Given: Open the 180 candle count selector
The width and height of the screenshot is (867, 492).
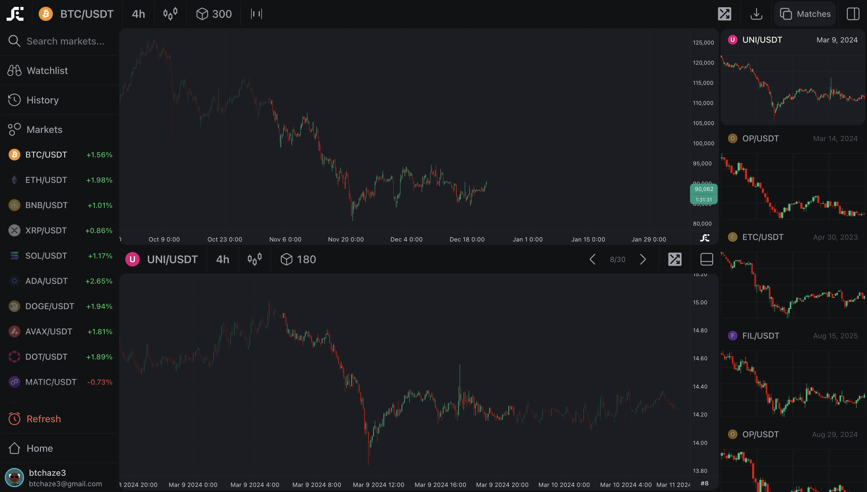Looking at the screenshot, I should coord(298,259).
